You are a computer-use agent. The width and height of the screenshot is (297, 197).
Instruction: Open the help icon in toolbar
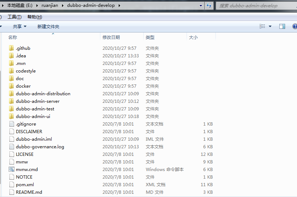pyautogui.click(x=294, y=26)
